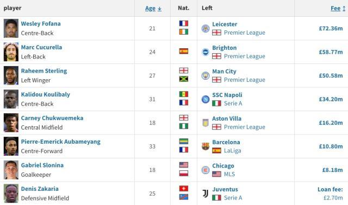Open the £72.36m fee link
Screen dimensions: 348x205
click(331, 28)
